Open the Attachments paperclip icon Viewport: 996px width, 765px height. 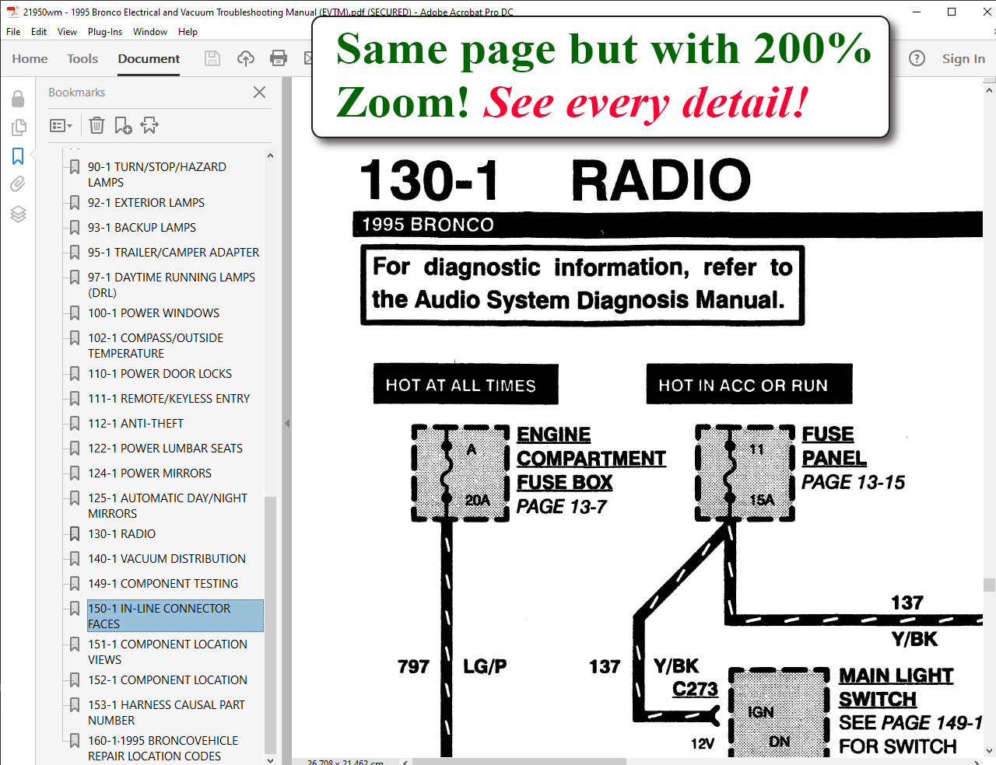(x=18, y=184)
